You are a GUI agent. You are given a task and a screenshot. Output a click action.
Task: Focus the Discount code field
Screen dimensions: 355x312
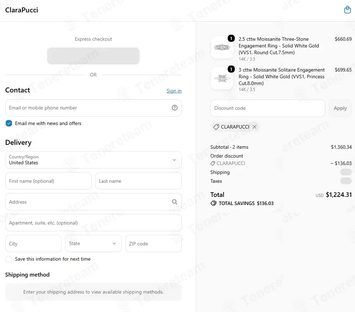(268, 108)
